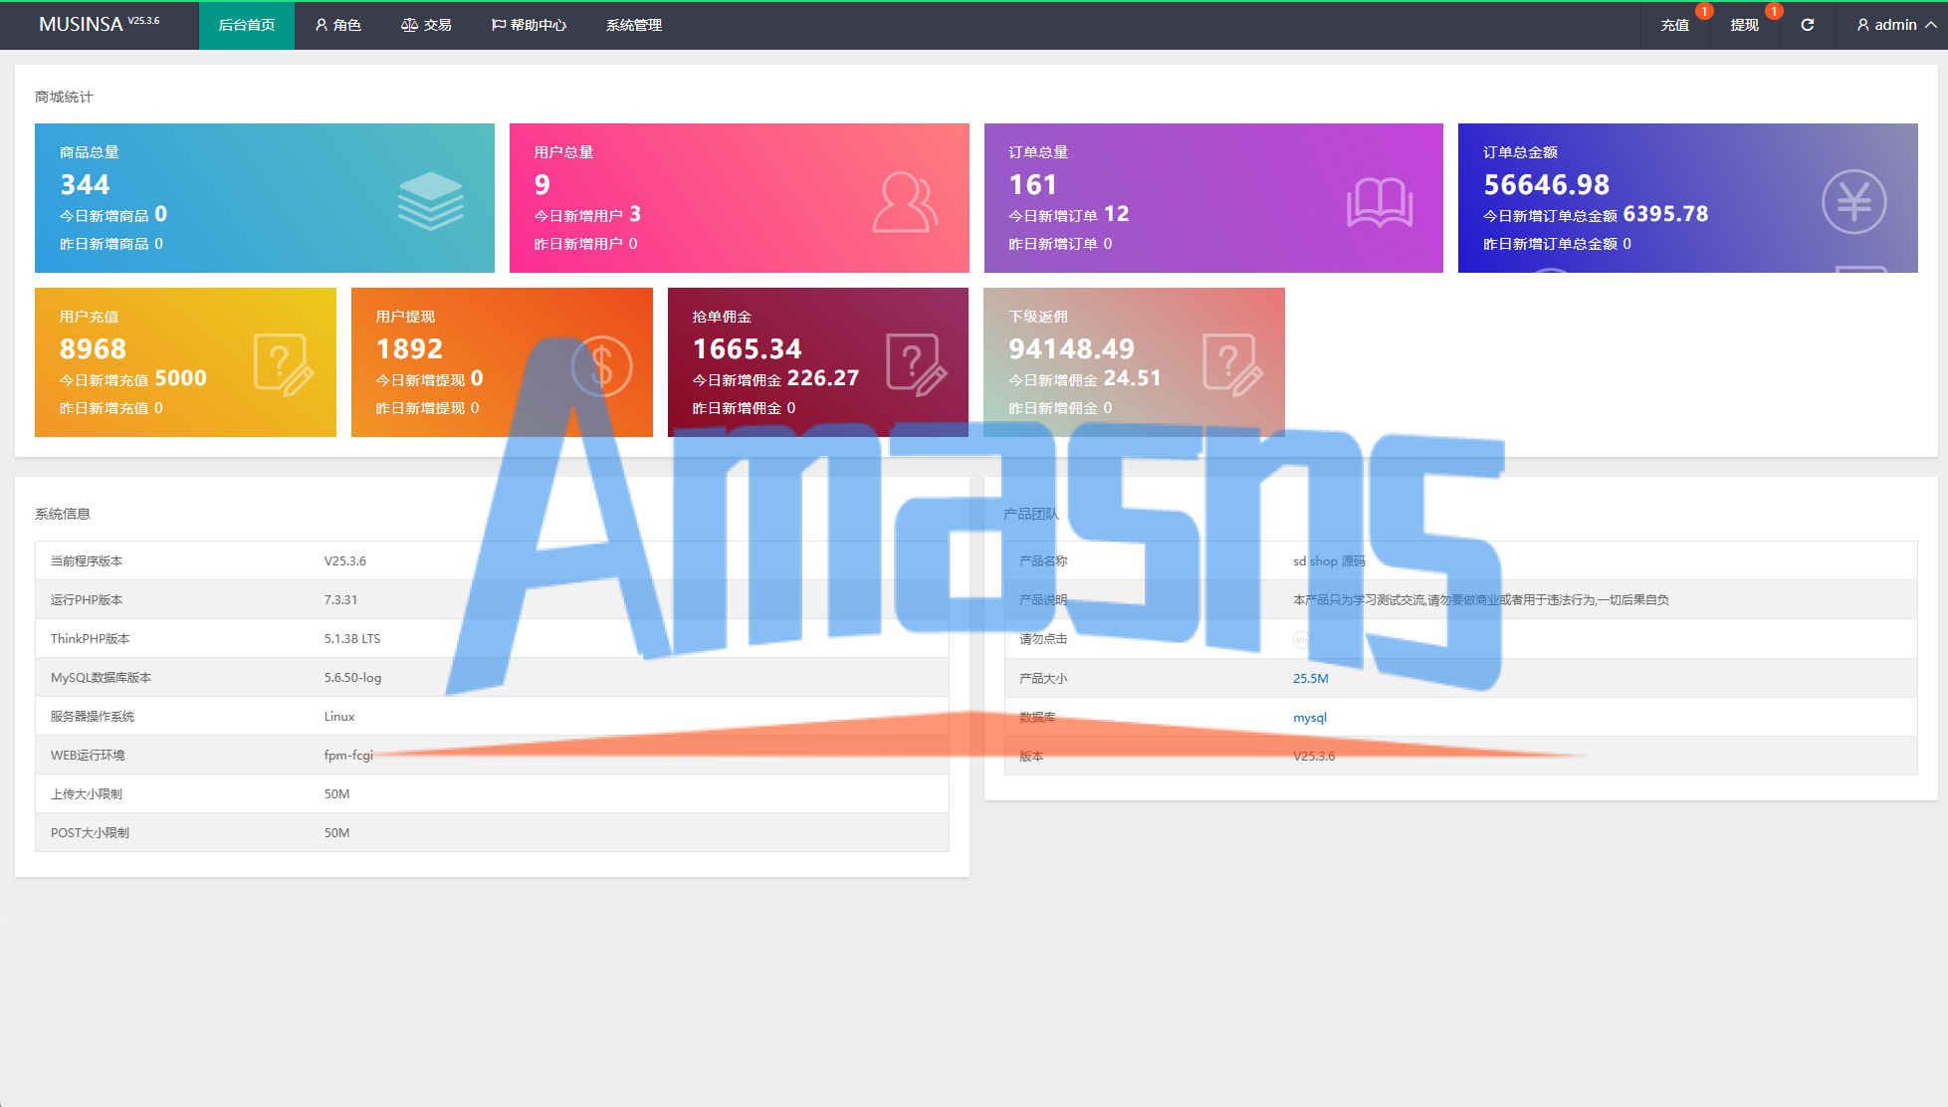Open the 系统管理 menu
The image size is (1948, 1107).
coord(633,25)
